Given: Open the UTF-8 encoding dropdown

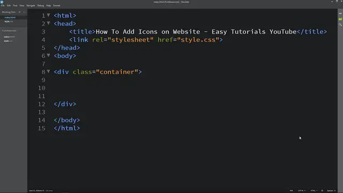Looking at the screenshot, I should pos(301,191).
